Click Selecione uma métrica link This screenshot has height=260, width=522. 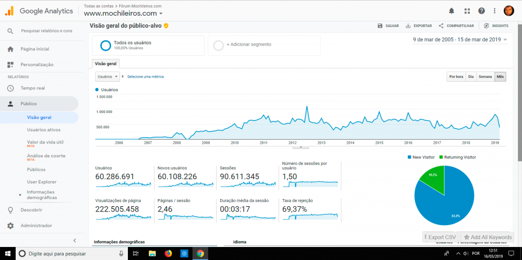(x=145, y=77)
